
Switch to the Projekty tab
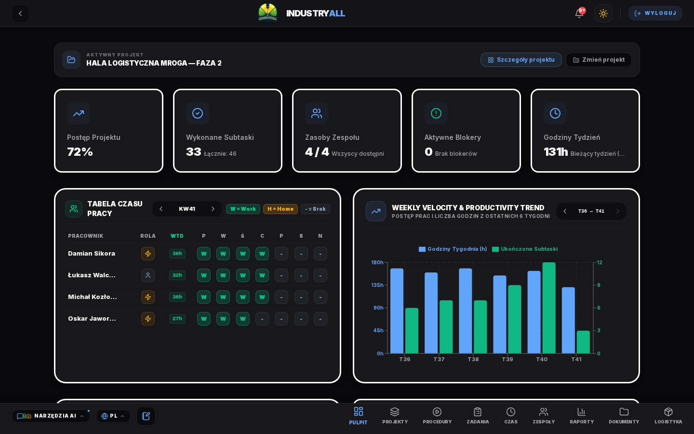[x=395, y=416]
